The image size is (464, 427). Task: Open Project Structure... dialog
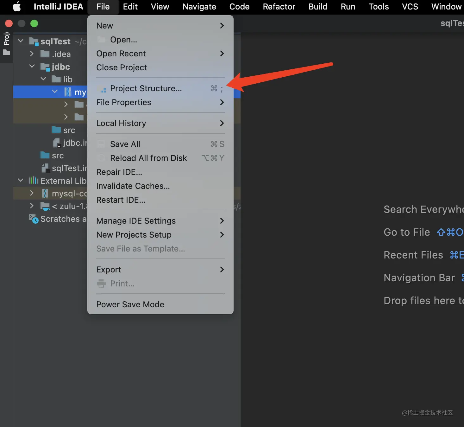(x=160, y=88)
